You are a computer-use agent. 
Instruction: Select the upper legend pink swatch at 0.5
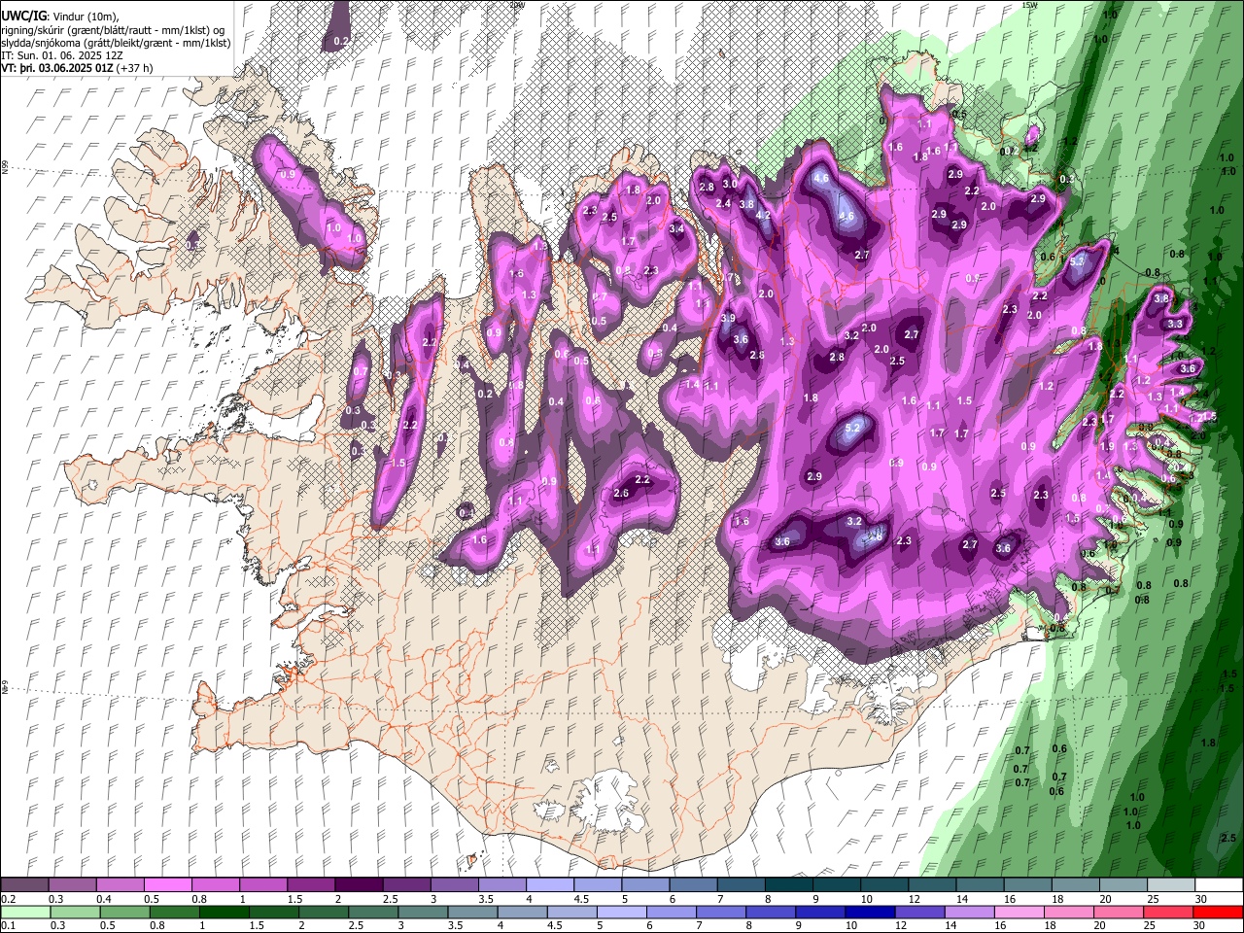(x=167, y=884)
